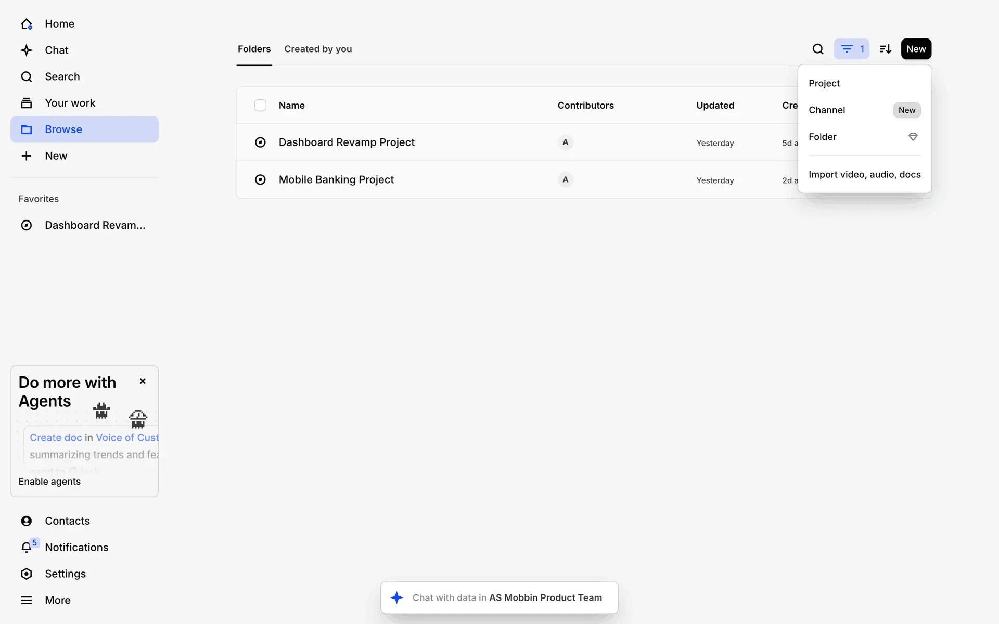Click Enable agents link
Viewport: 999px width, 624px height.
(x=49, y=482)
